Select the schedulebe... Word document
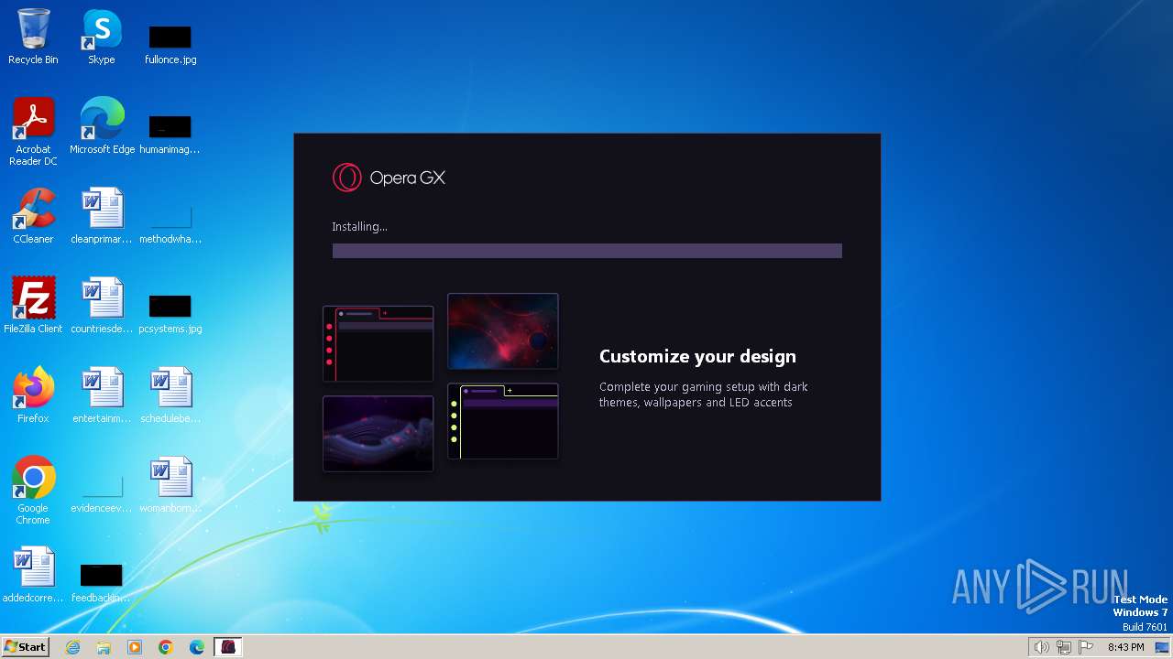Image resolution: width=1173 pixels, height=659 pixels. click(x=170, y=395)
